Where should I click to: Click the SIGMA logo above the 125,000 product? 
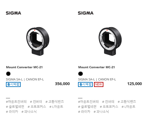pyautogui.click(x=86, y=13)
